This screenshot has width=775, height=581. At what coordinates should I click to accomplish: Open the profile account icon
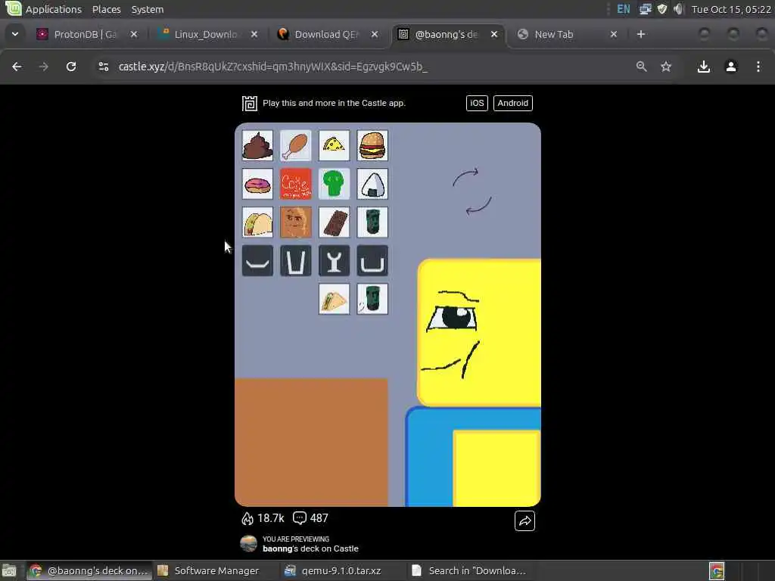731,67
